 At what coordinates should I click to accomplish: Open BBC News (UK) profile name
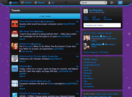[27, 31]
